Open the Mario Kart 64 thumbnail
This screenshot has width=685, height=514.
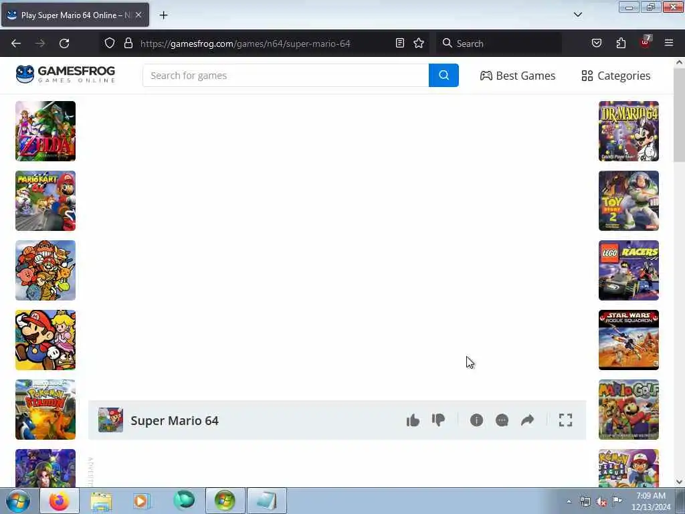coord(45,201)
